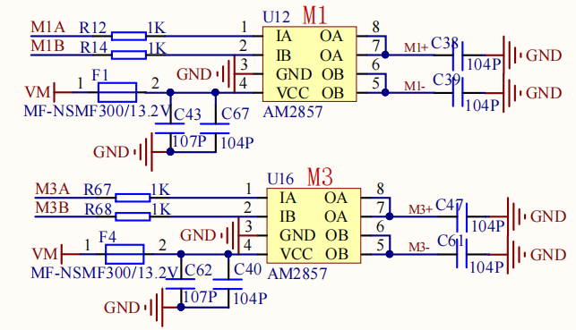Click the C38 designator label
This screenshot has height=330, width=576.
(x=444, y=43)
